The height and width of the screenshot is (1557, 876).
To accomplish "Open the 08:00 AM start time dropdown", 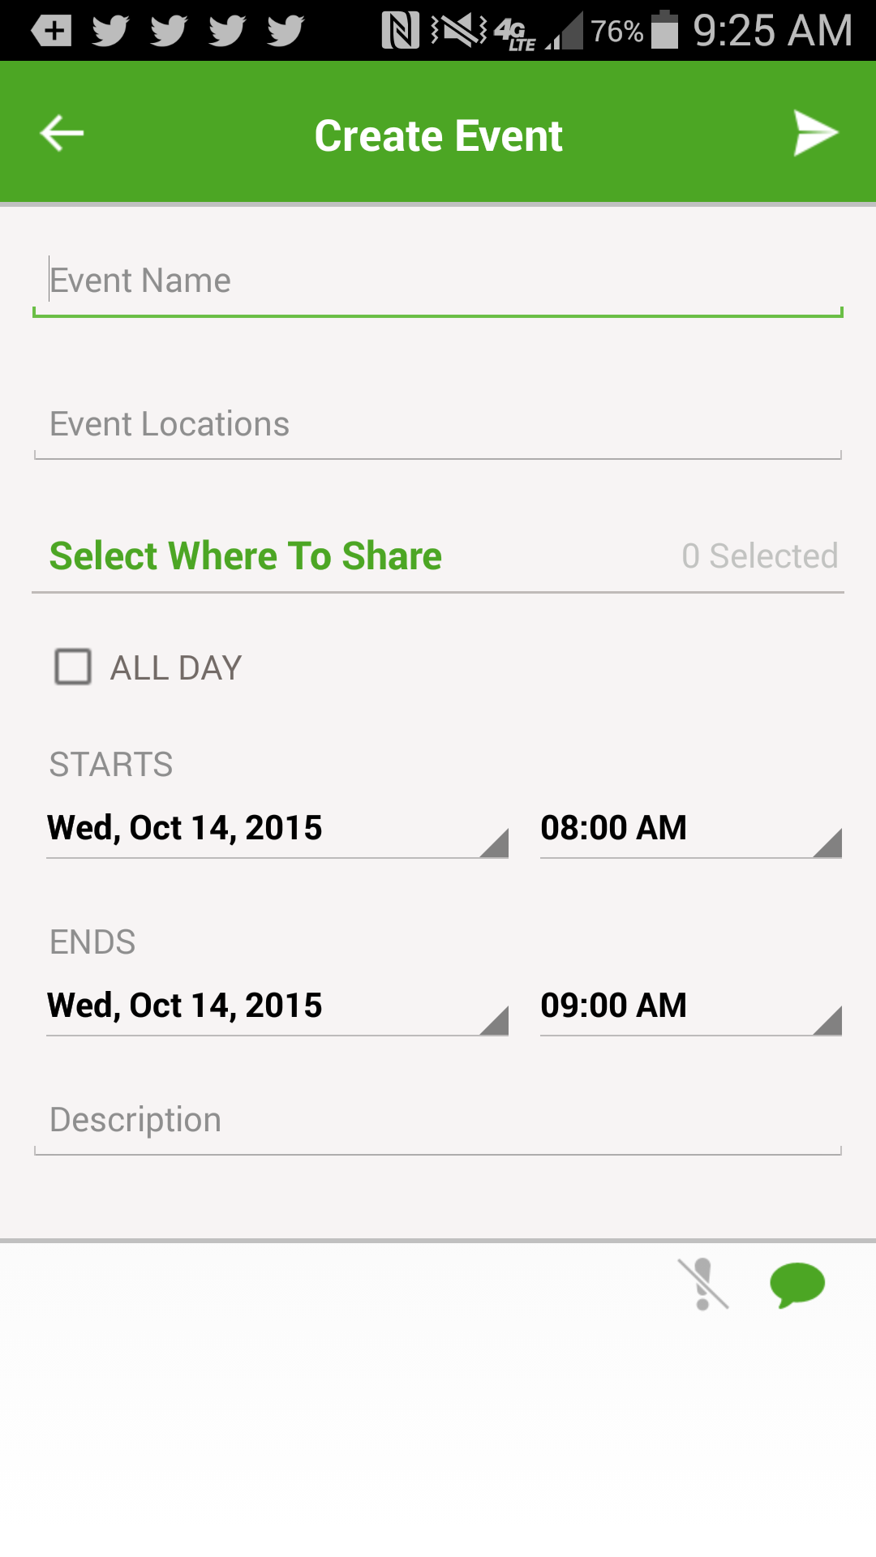I will 690,829.
